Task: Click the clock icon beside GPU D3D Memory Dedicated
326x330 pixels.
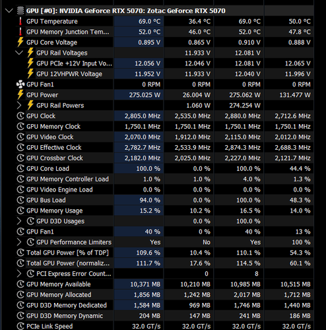Action: [x=20, y=305]
